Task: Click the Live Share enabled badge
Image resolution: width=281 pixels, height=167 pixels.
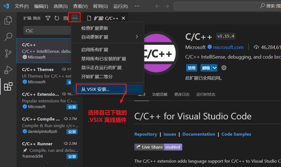Action: coord(158,147)
